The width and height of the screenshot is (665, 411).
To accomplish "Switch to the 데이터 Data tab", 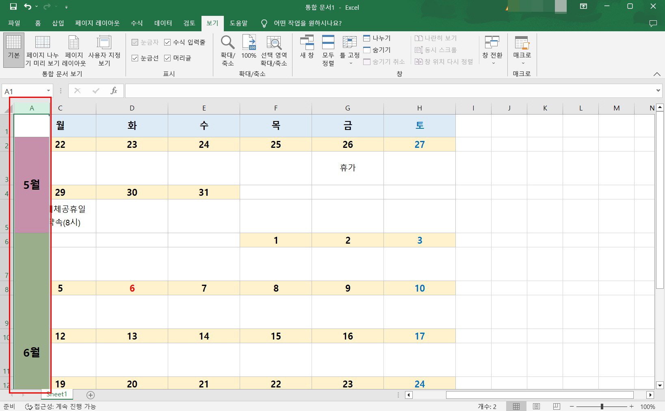I will click(x=163, y=23).
